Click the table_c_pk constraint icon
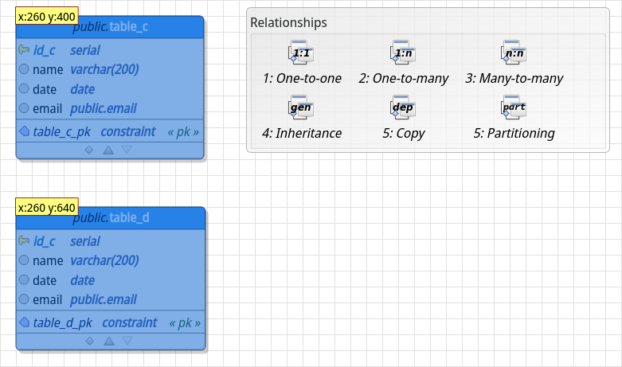This screenshot has width=622, height=367. coord(24,131)
